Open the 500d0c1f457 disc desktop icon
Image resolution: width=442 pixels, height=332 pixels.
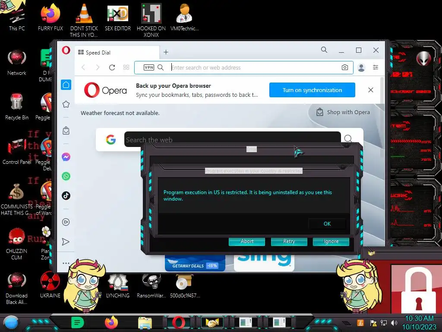coord(185,286)
